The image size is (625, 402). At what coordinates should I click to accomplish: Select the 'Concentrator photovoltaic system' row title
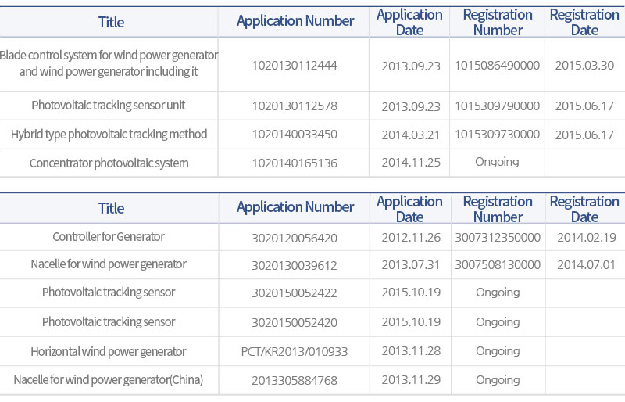point(109,163)
